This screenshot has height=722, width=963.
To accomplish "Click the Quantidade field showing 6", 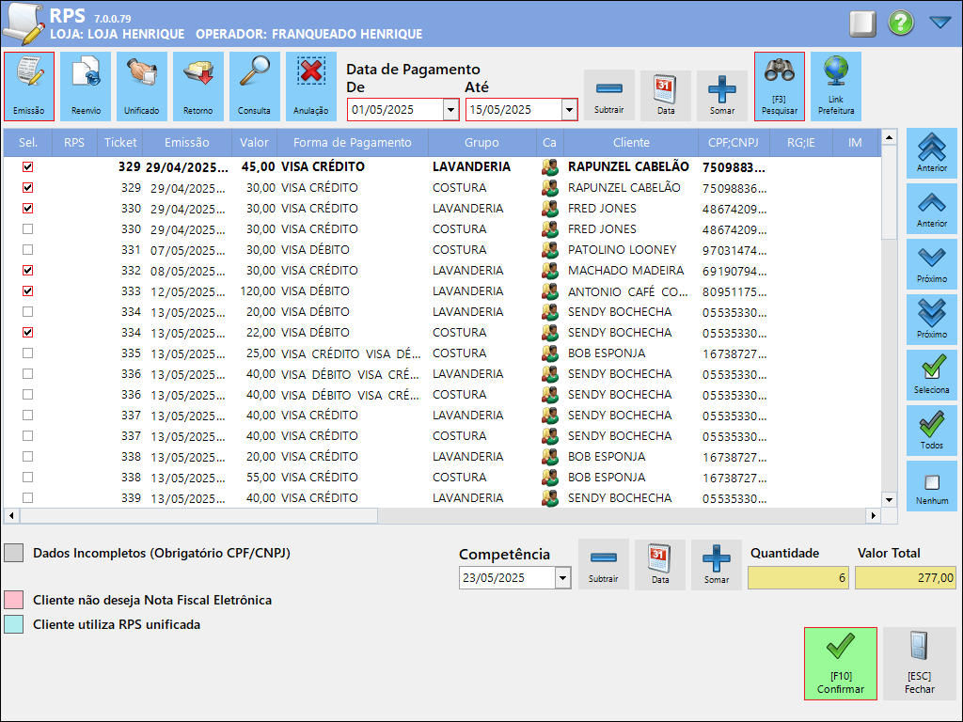I will 798,578.
